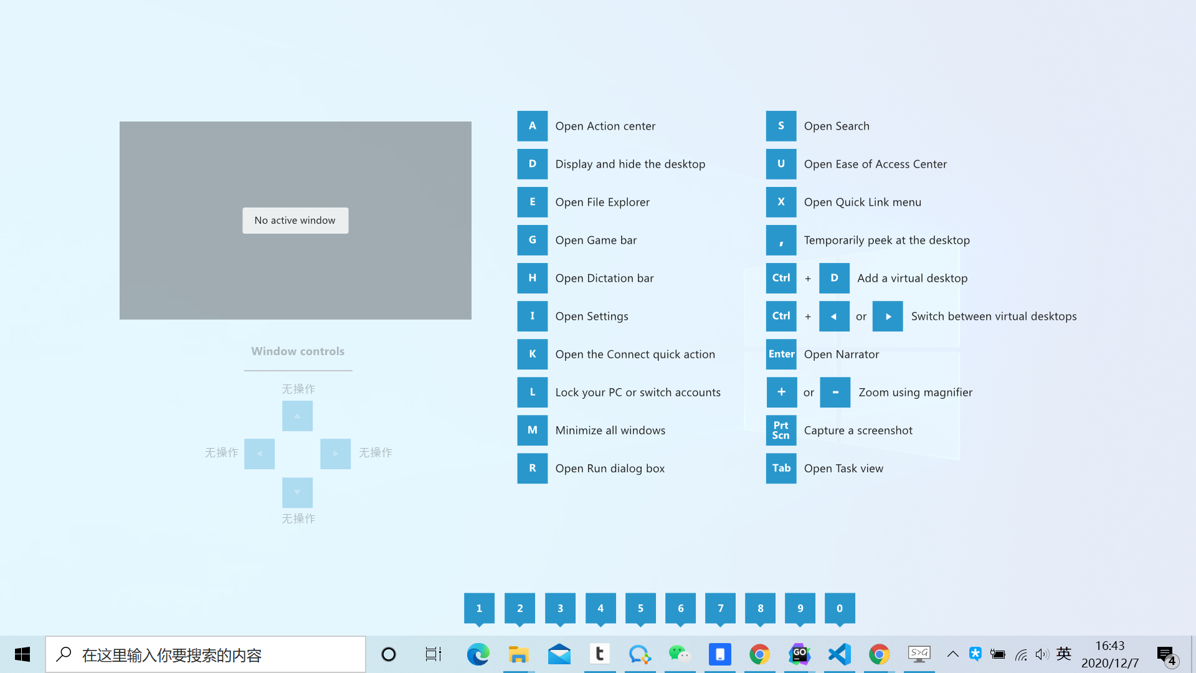This screenshot has width=1196, height=673.
Task: Click the number 0 taskbar shortcut tile
Action: pyautogui.click(x=839, y=608)
